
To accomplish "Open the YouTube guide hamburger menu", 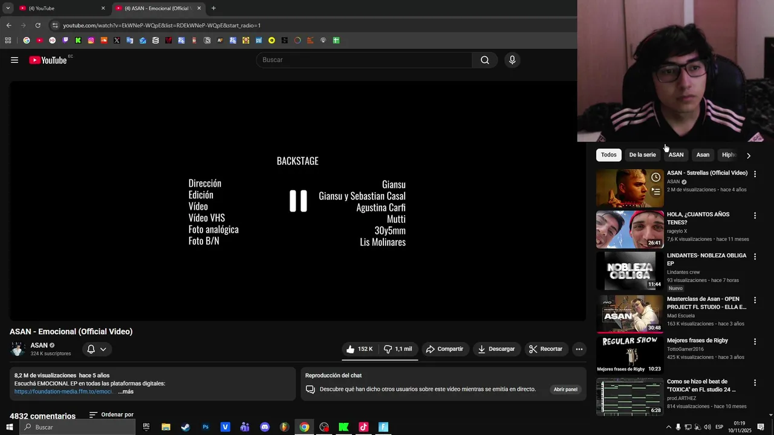I will click(15, 60).
